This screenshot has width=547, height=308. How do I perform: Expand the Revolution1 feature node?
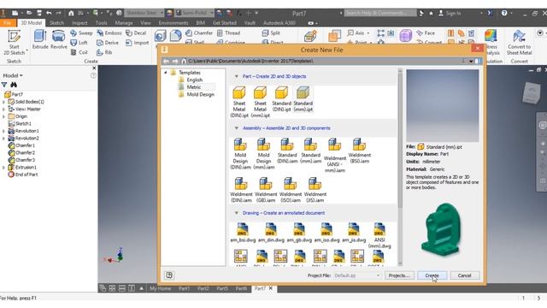[x=3, y=131]
